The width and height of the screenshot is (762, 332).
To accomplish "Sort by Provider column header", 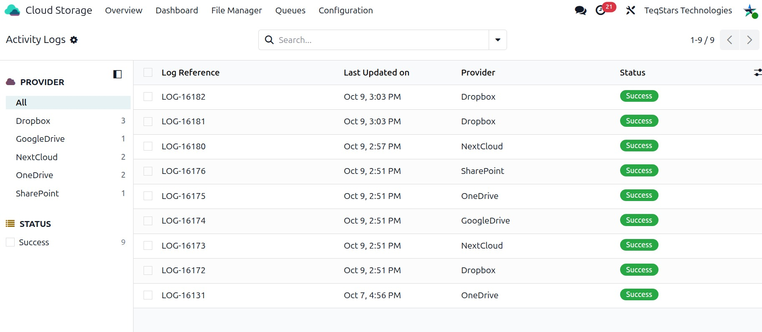I will 478,73.
